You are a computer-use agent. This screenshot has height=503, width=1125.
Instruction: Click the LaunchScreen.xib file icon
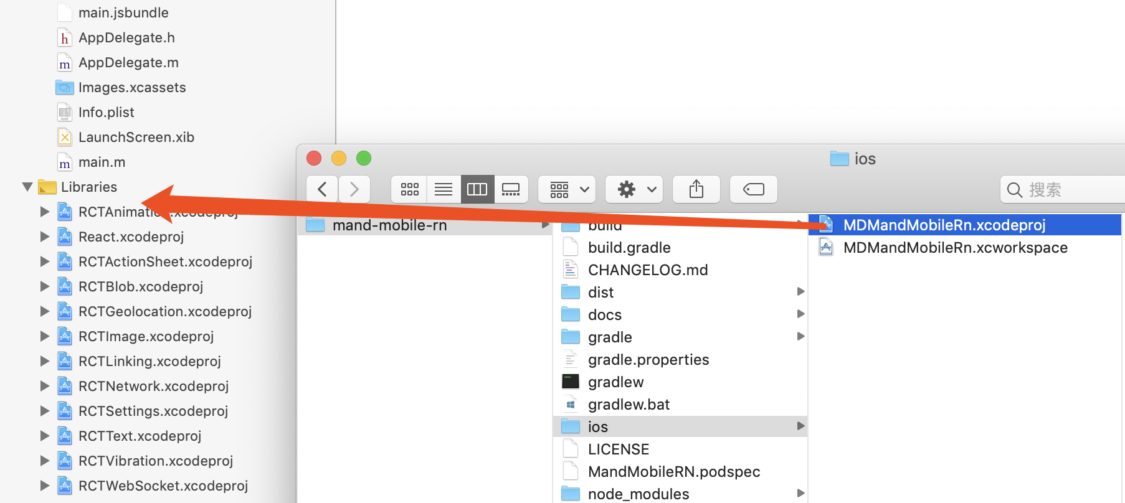pos(65,137)
